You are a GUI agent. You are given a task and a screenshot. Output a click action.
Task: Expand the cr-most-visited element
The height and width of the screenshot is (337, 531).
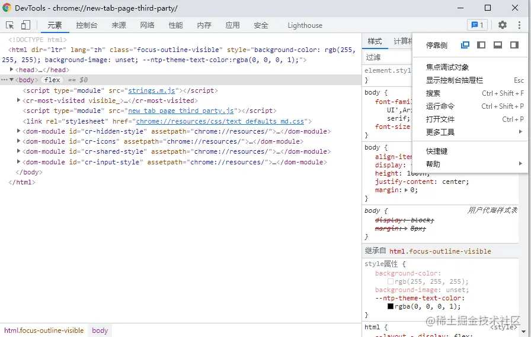(18, 100)
